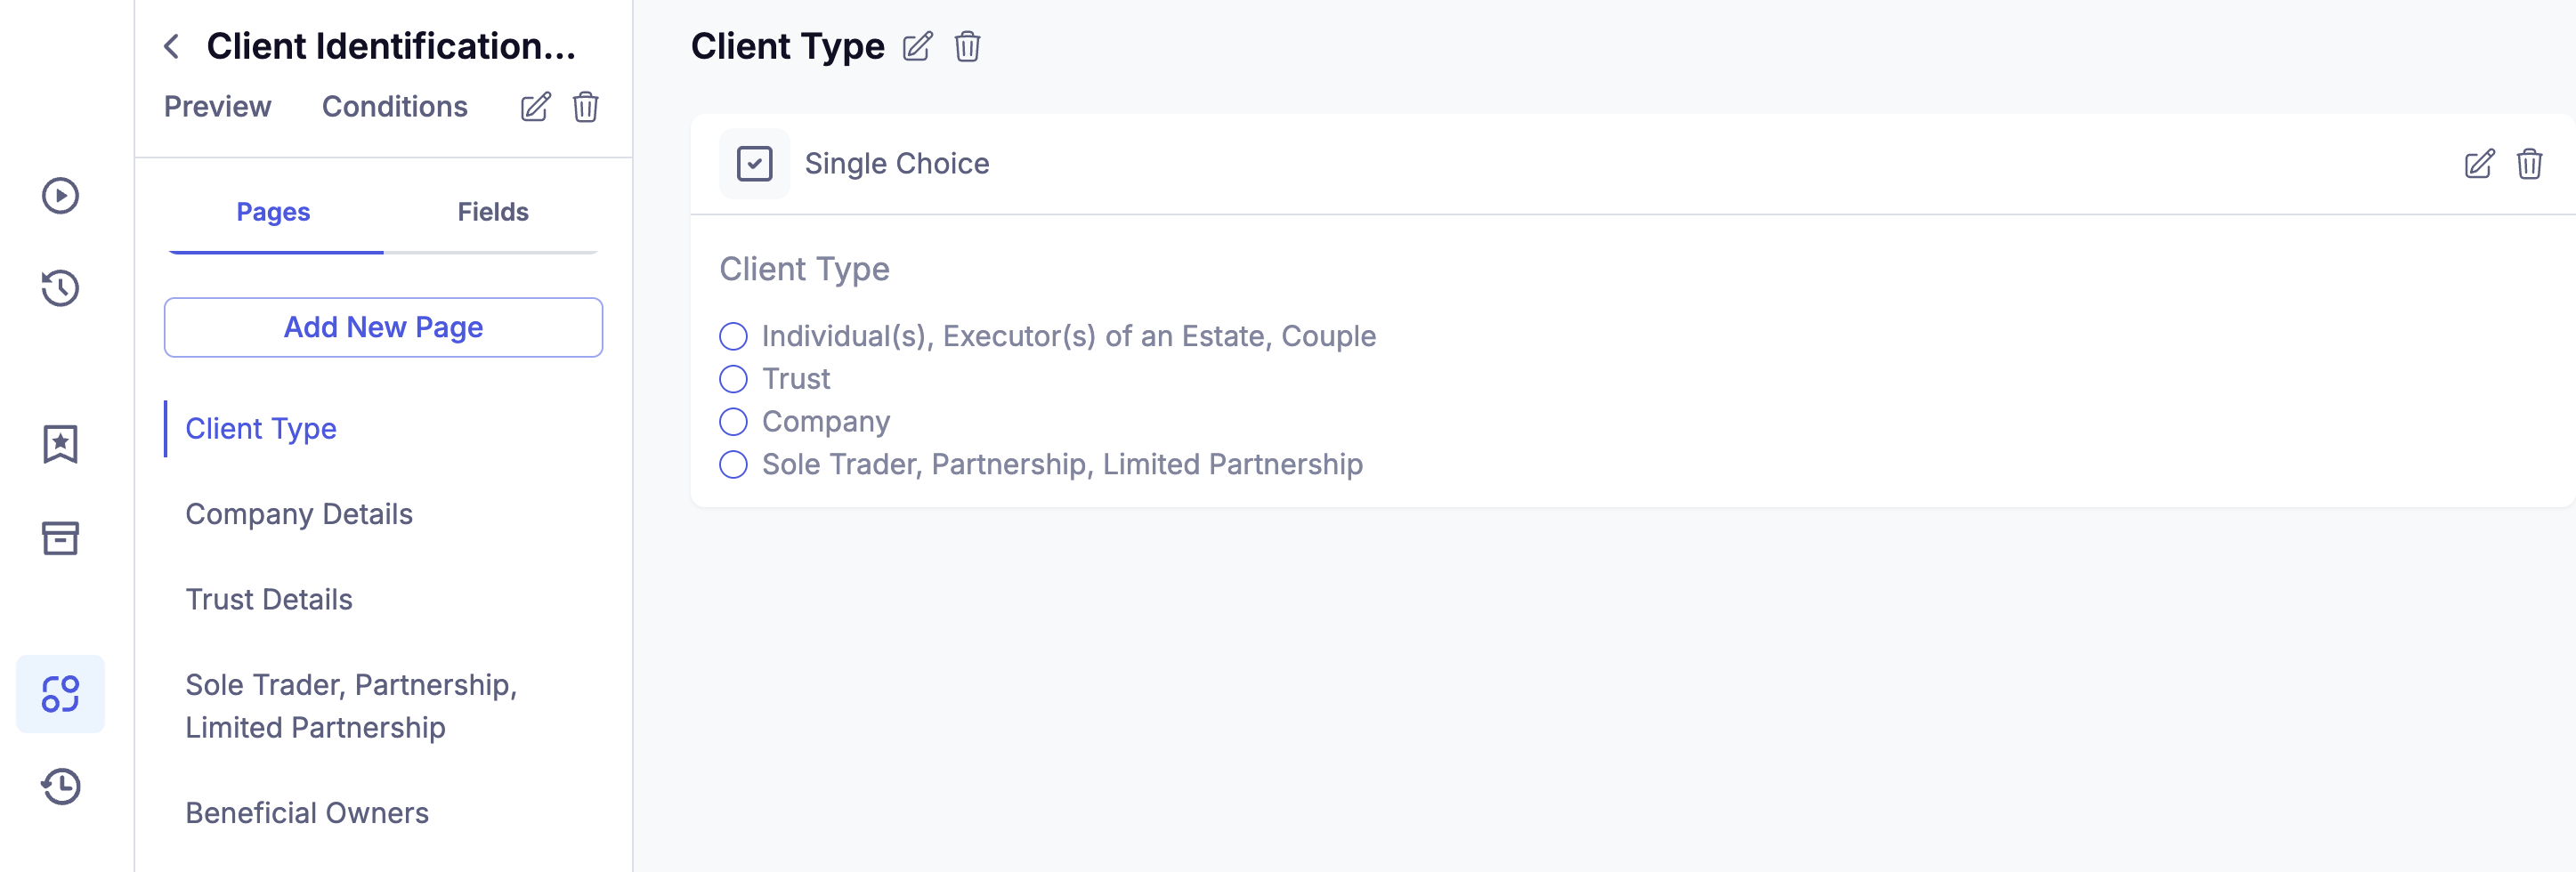The width and height of the screenshot is (2576, 872).
Task: Click the Add New Page button
Action: coord(383,327)
